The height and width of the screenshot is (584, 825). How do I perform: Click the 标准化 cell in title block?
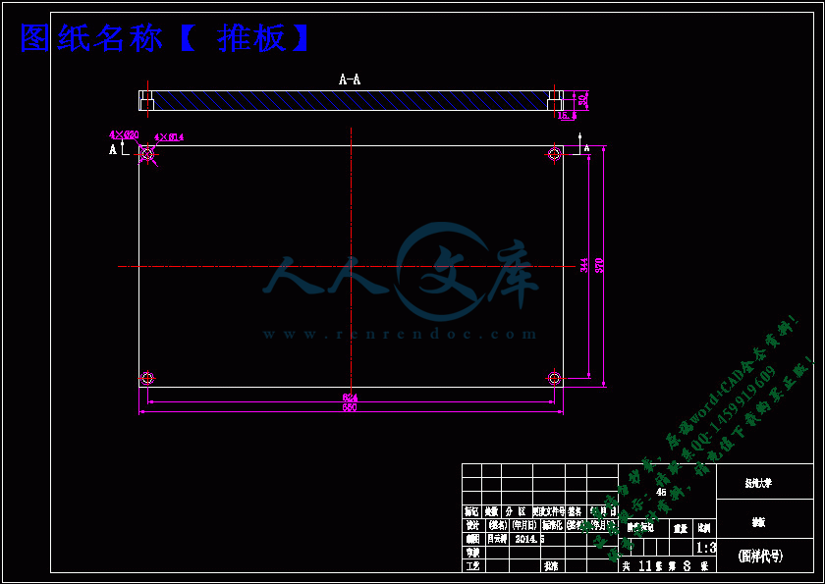pos(553,525)
